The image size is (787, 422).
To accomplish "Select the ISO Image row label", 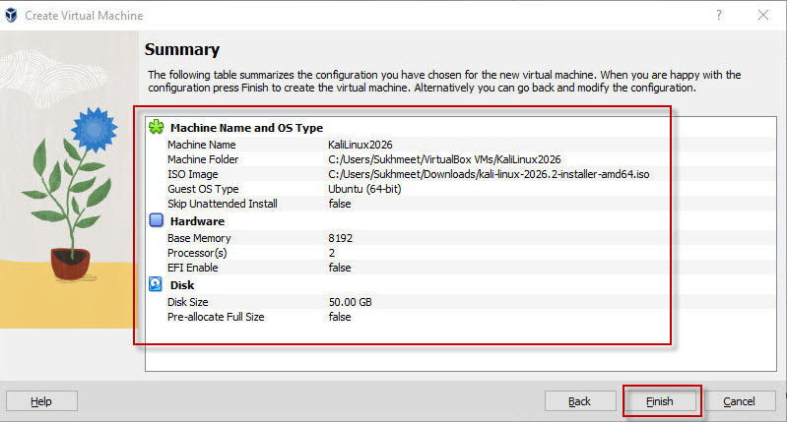I will tap(193, 174).
